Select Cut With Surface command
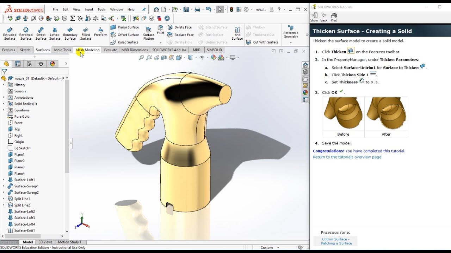The image size is (451, 253). coord(262,42)
